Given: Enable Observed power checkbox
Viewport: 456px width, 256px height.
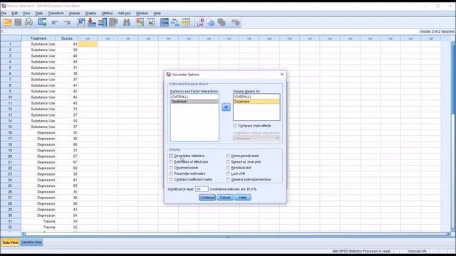Looking at the screenshot, I should pos(171,168).
